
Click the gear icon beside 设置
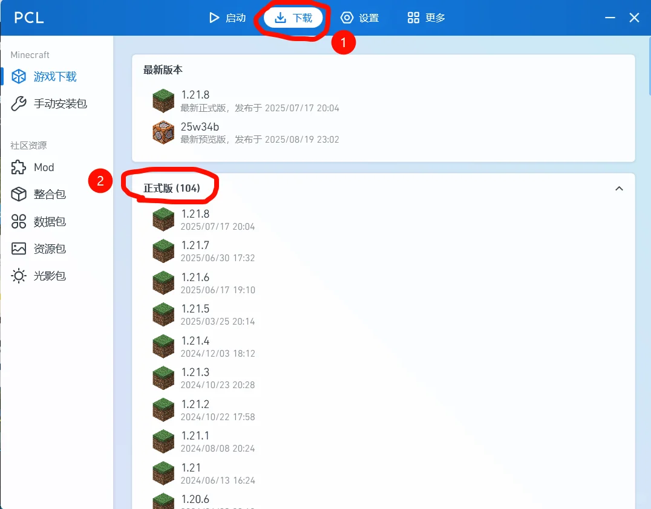pos(347,18)
